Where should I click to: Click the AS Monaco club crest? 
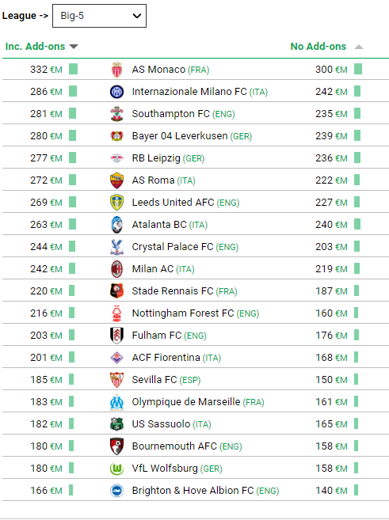click(116, 70)
